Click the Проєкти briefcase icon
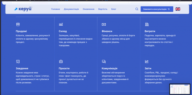Image resolution: width=192 pixels, height=95 pixels. (x=61, y=61)
